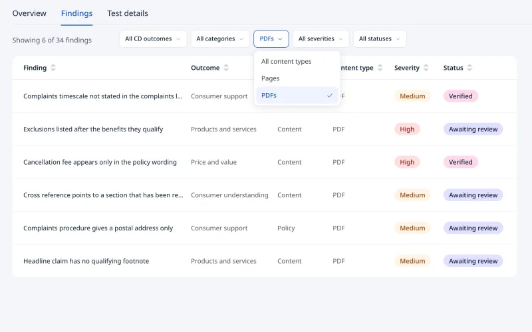Click Verified status in Complaints timescale row
Image resolution: width=532 pixels, height=332 pixels.
(x=460, y=96)
